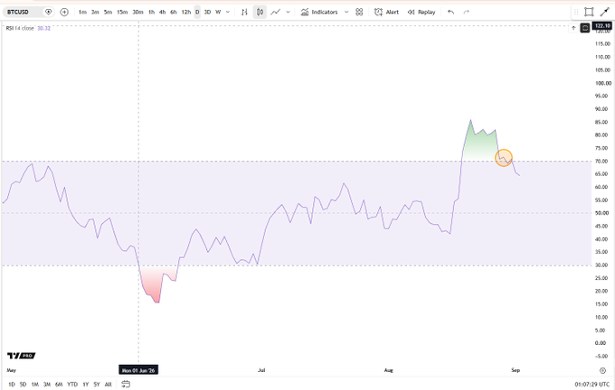This screenshot has height=390, width=615.
Task: Click the Jul label on time axis
Action: click(261, 370)
